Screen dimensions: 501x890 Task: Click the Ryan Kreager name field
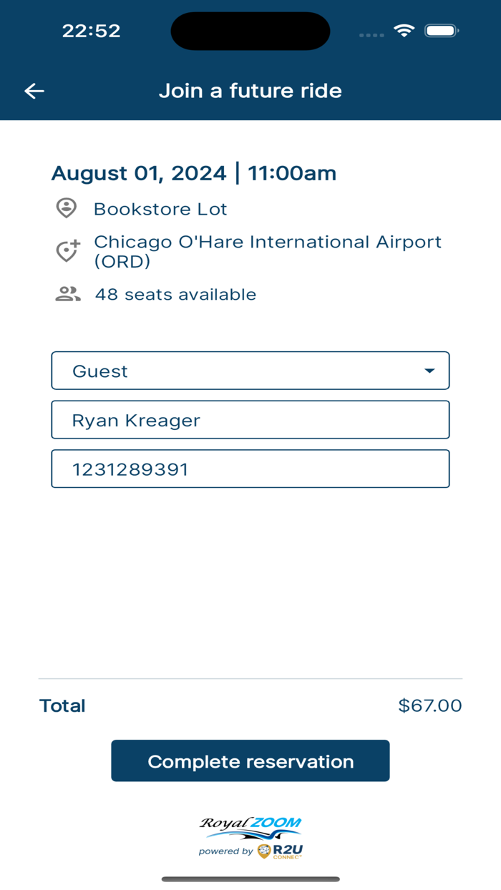250,420
